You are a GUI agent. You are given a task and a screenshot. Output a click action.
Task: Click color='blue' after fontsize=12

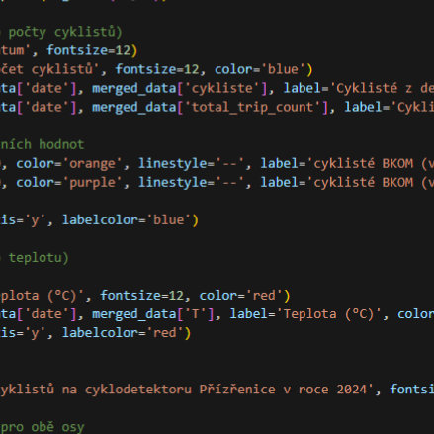coord(260,69)
